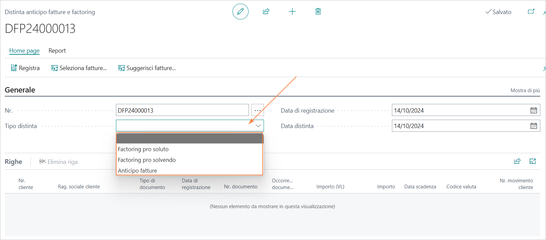The image size is (546, 240).
Task: Click the ellipsis button beside Nr. field
Action: tap(258, 110)
